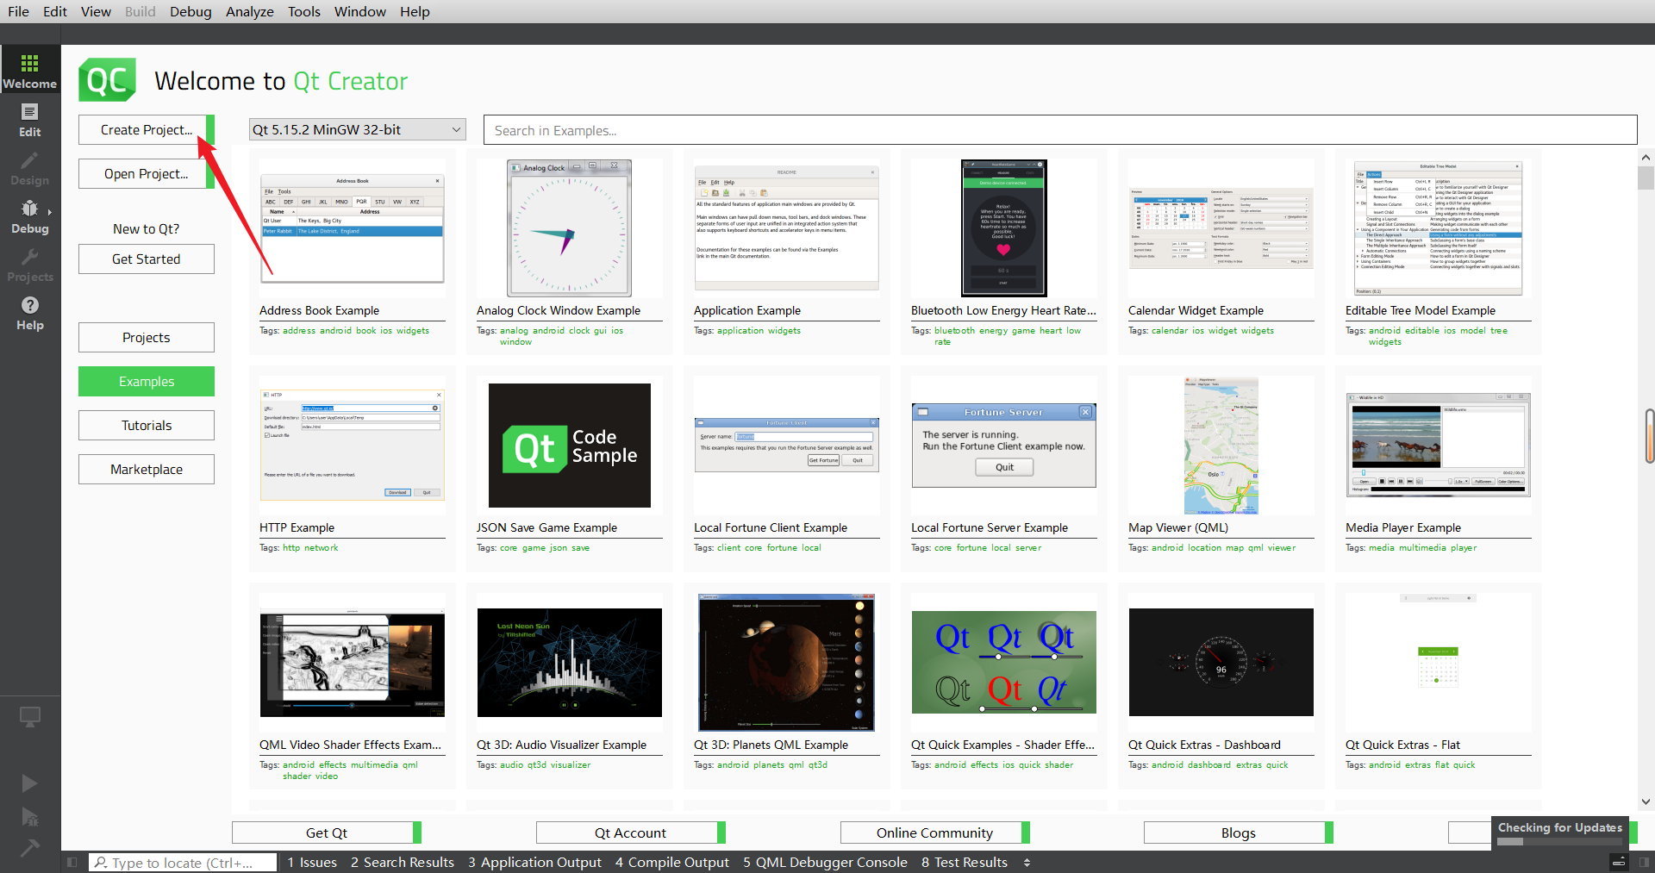Open the HTTP Example thumbnail
This screenshot has width=1655, height=873.
[x=353, y=446]
